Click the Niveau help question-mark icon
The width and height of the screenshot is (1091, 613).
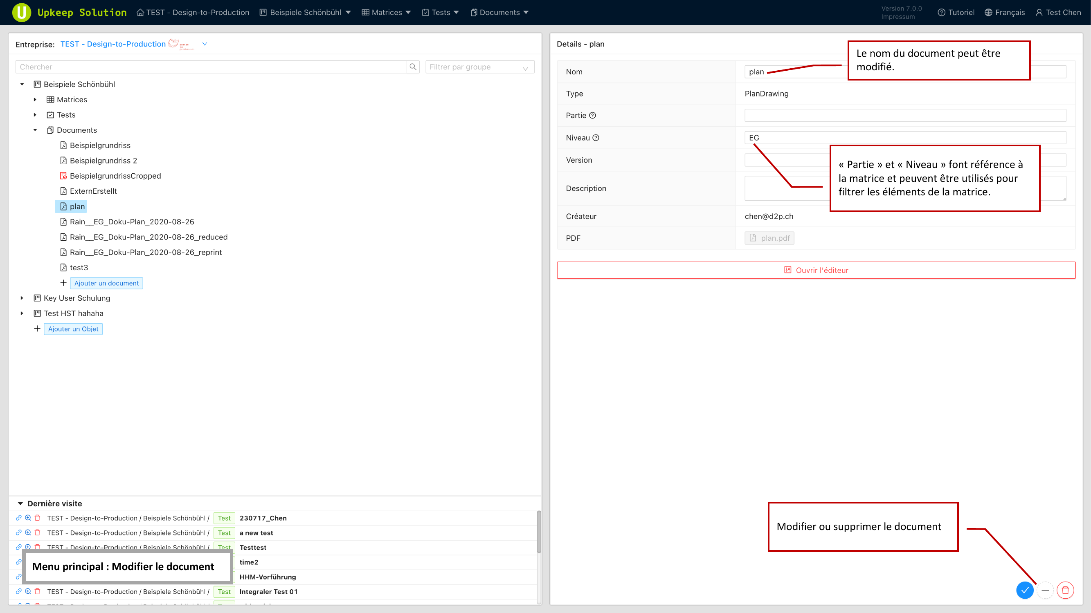596,137
